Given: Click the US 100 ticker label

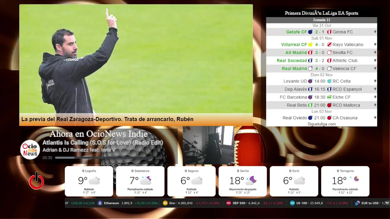Looking at the screenshot, I should click(302, 203).
